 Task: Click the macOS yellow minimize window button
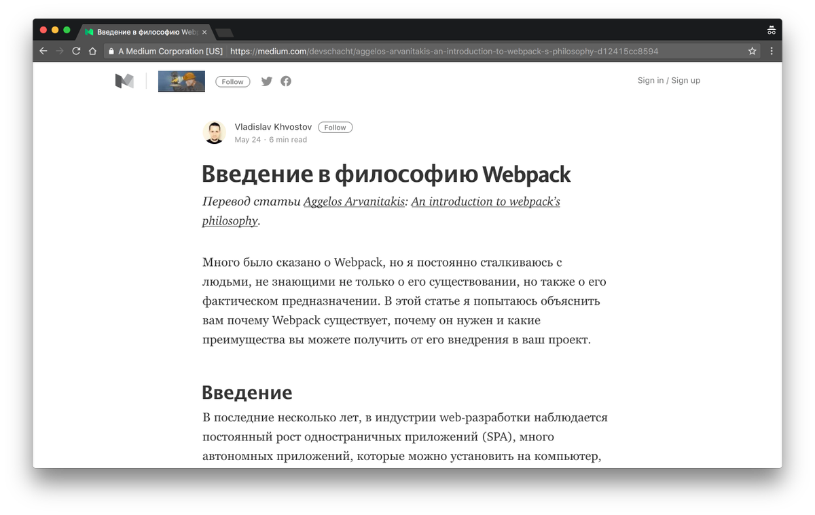(x=55, y=30)
